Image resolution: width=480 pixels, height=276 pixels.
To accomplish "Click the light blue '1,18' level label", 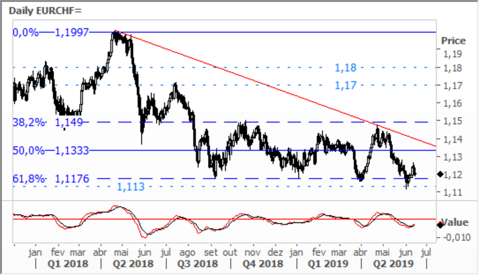I will tap(346, 68).
